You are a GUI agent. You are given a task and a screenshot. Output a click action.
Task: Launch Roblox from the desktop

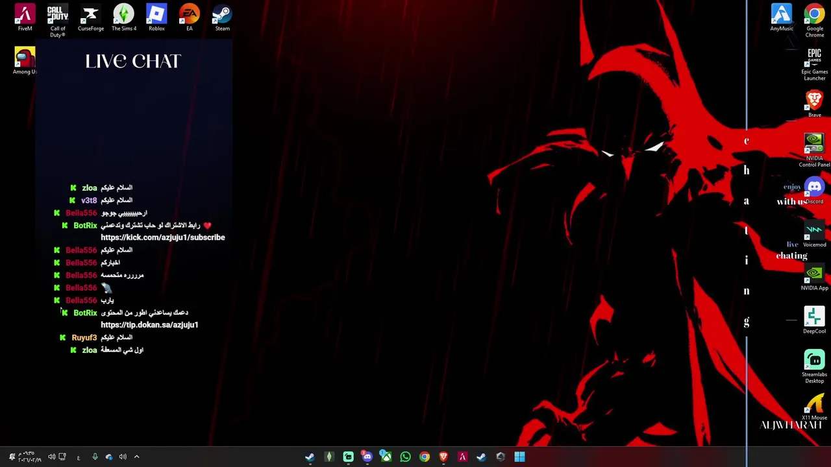point(156,18)
